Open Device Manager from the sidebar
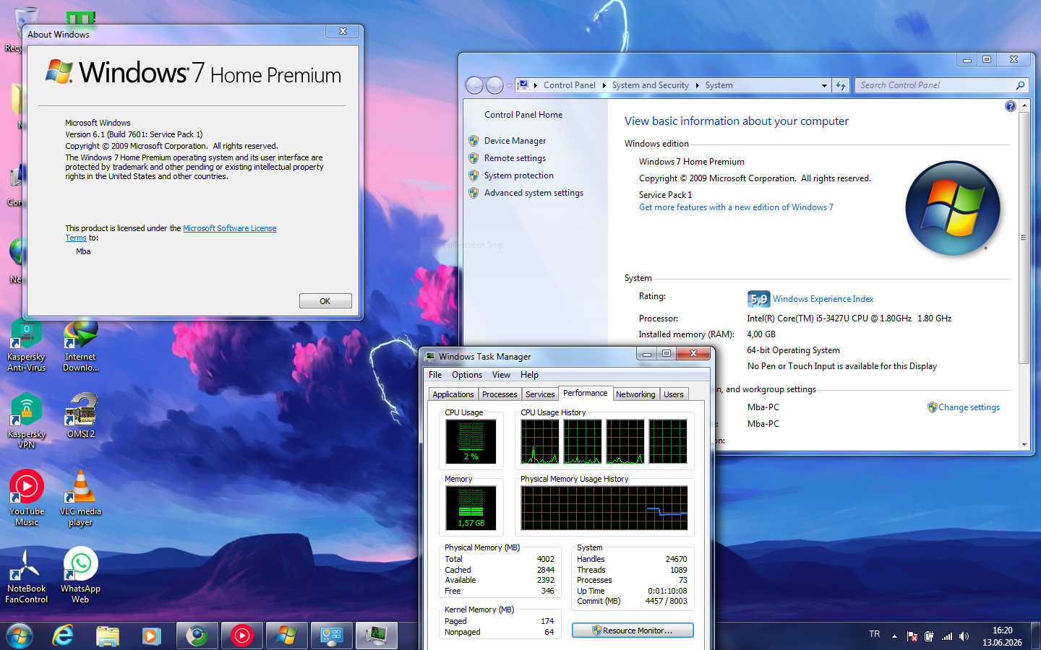This screenshot has width=1041, height=650. pos(515,141)
